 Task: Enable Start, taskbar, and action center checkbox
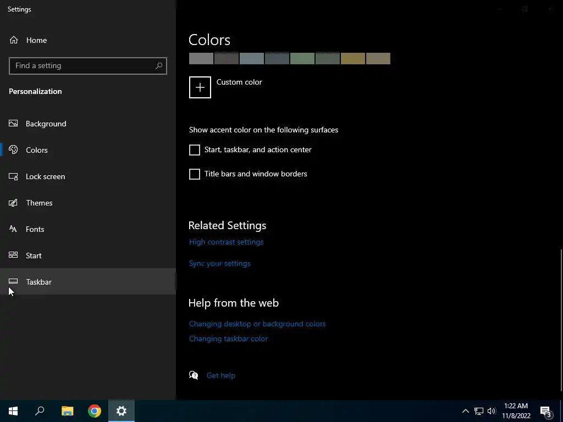(195, 150)
